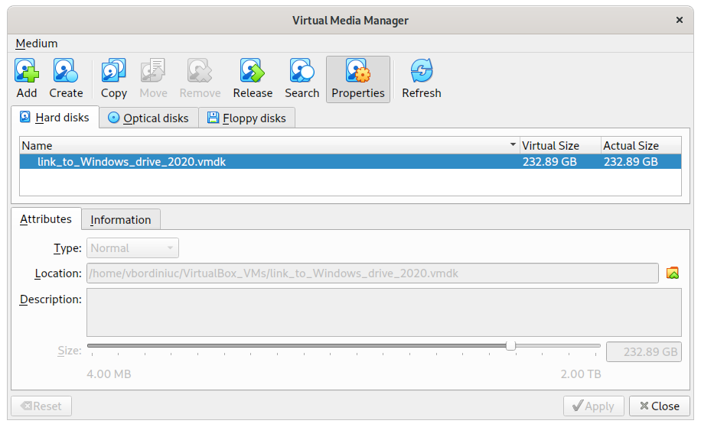Sort by the Actual Size column header

[641, 145]
